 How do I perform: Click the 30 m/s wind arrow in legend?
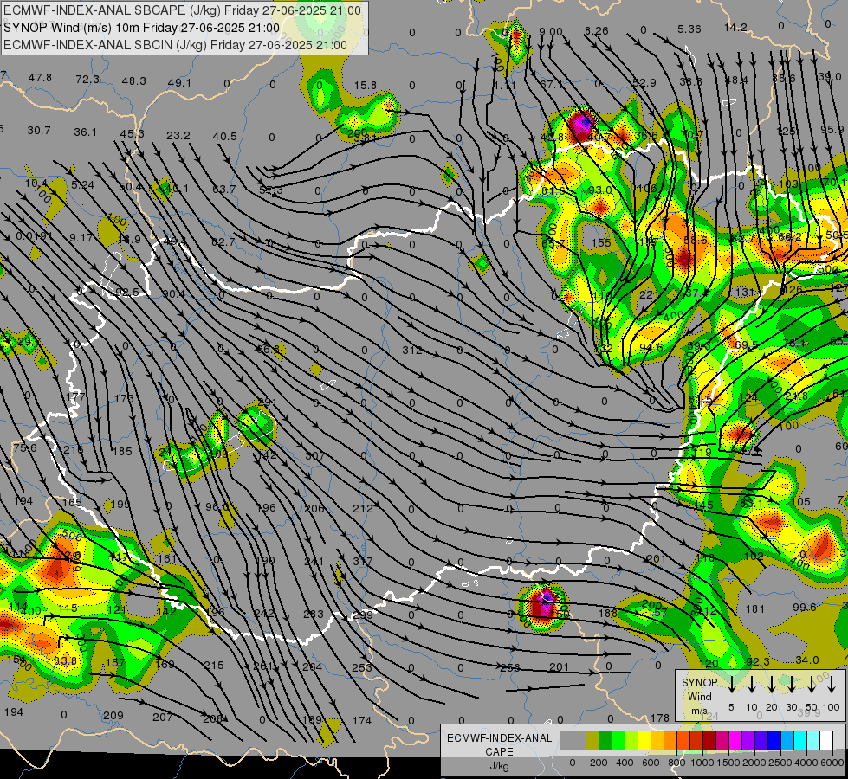coord(791,685)
